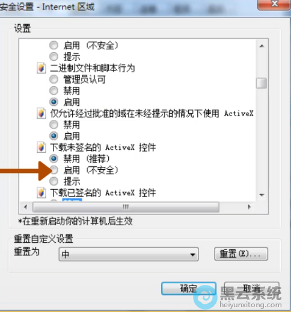
Task: Select 启用 (不安全) under 下载未签名的 ActiveX 控件
Action: tap(54, 170)
